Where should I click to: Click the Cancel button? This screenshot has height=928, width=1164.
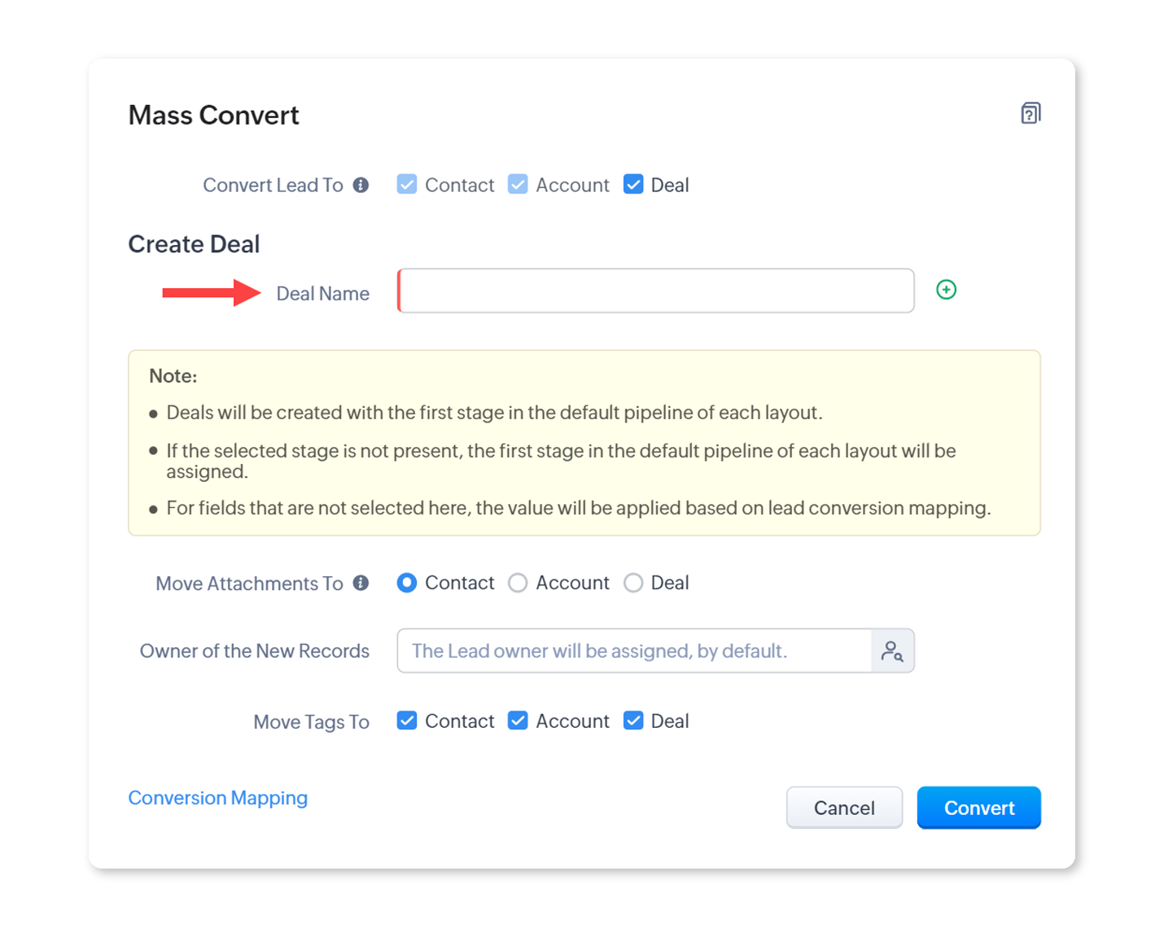[x=844, y=808]
